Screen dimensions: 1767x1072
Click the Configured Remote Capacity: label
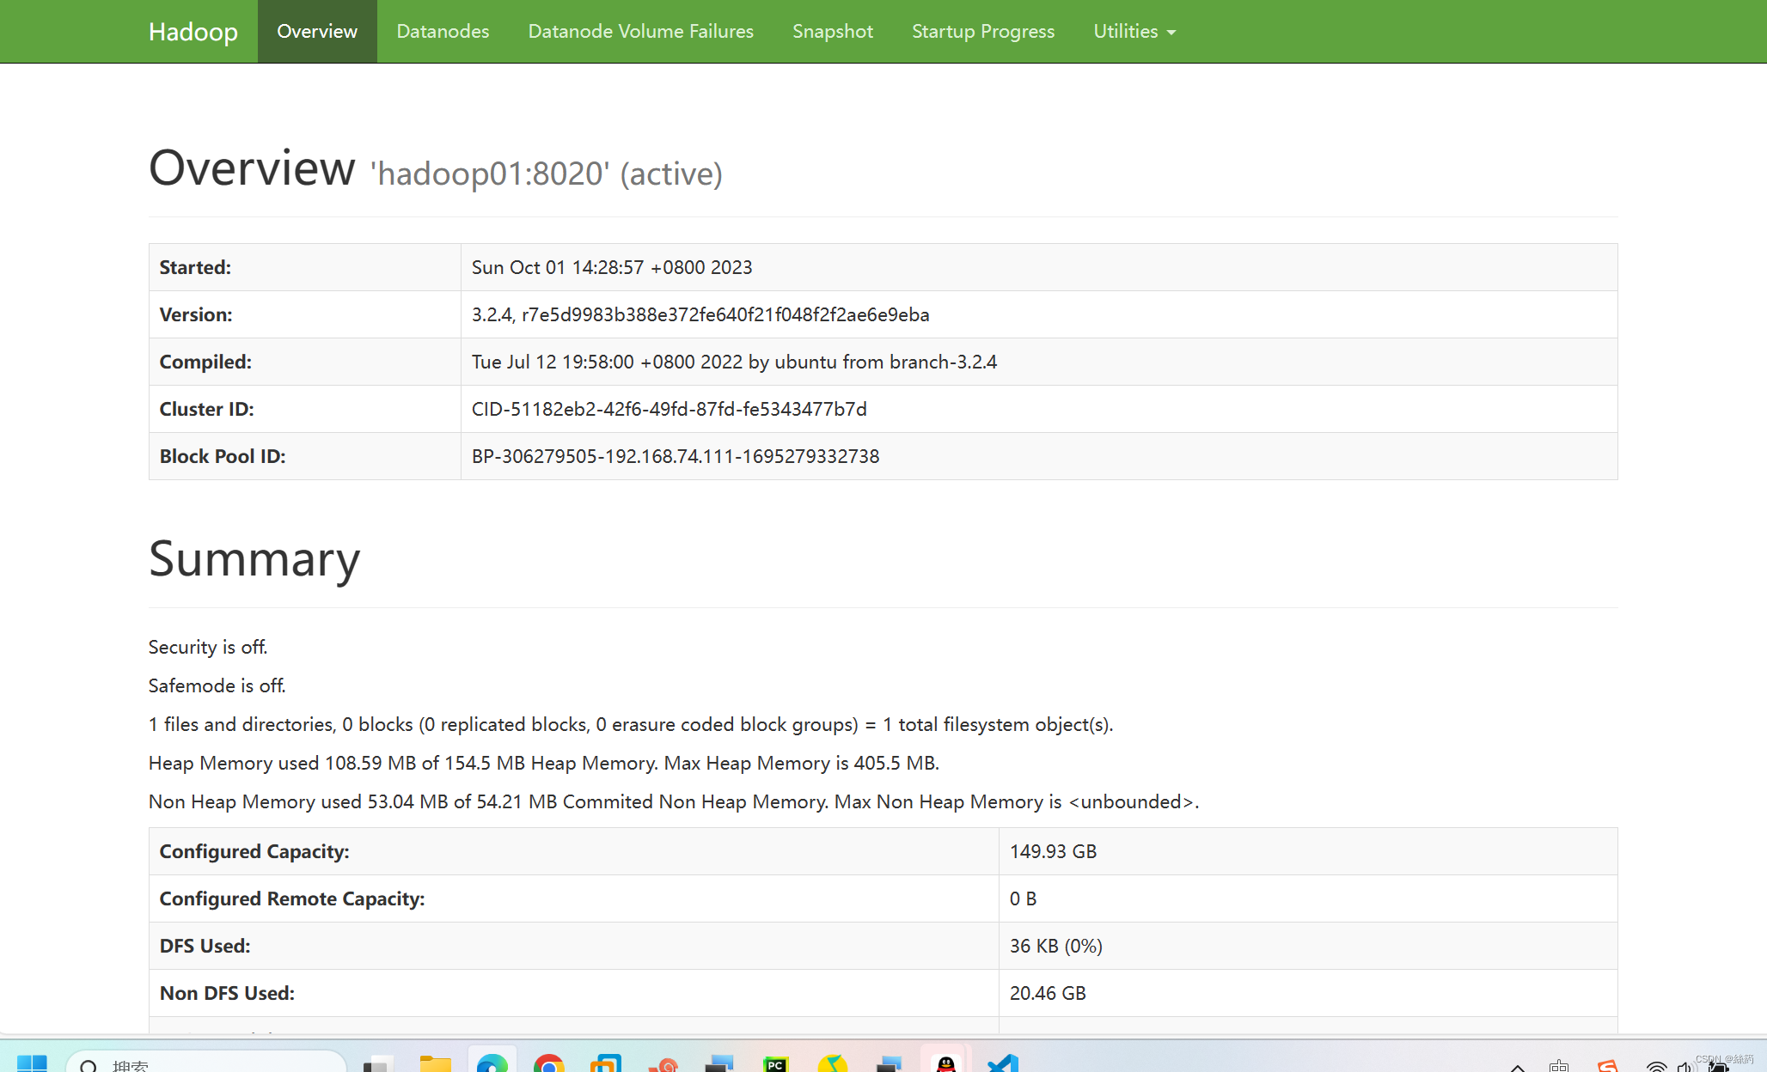(x=292, y=898)
